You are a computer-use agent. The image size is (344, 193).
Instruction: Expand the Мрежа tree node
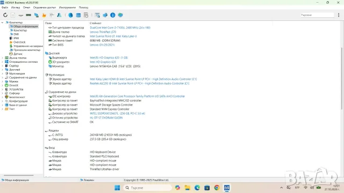click(2, 81)
